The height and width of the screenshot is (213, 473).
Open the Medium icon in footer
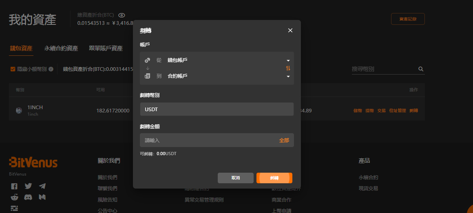[42, 198]
